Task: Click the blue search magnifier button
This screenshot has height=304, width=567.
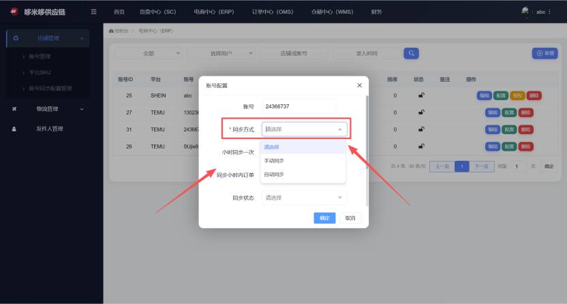Action: click(411, 53)
